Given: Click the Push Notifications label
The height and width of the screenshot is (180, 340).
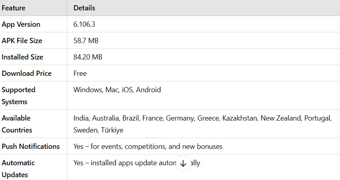Looking at the screenshot, I should (30, 146).
